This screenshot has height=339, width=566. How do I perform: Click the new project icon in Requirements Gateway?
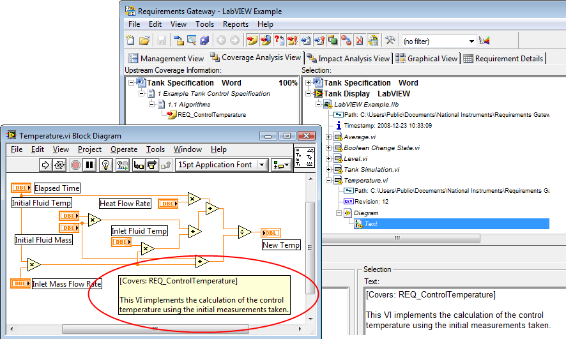point(131,40)
